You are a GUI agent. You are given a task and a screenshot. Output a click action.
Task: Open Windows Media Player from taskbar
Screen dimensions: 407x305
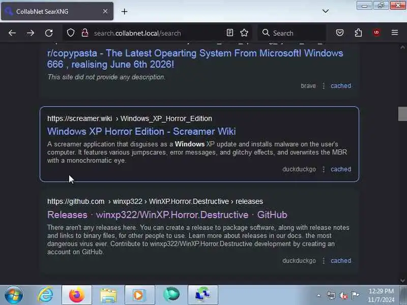coord(140,295)
